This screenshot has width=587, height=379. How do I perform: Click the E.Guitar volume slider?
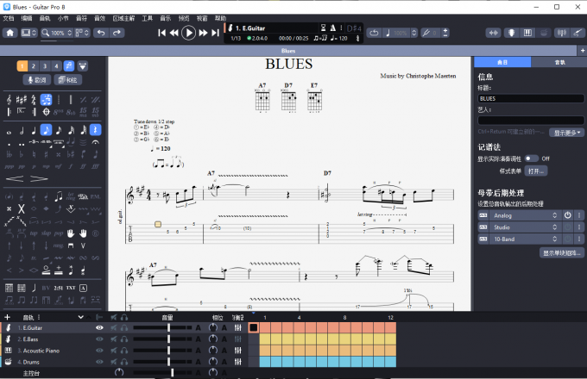coord(168,328)
